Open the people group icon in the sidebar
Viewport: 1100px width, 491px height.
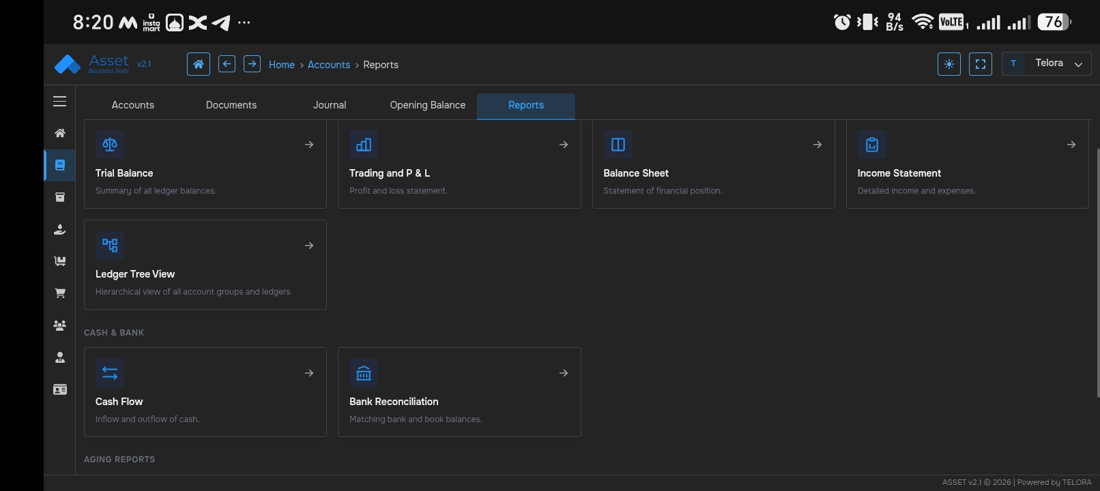[x=60, y=325]
